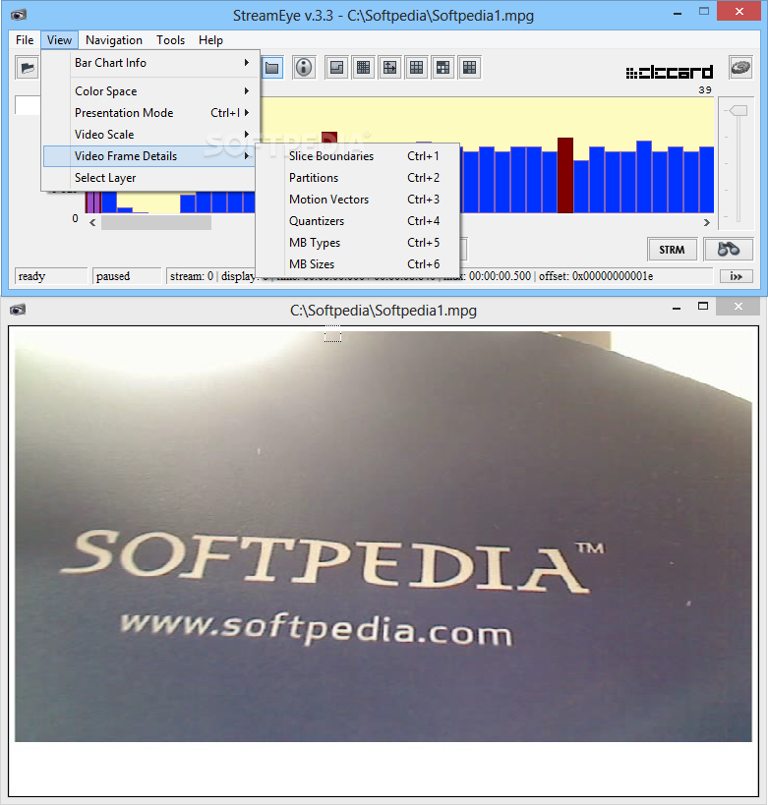Viewport: 768px width, 805px height.
Task: Click the 'paused' status field
Action: coord(127,276)
